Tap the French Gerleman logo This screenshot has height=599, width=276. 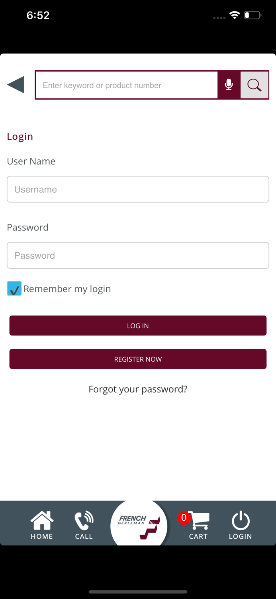[x=139, y=524]
